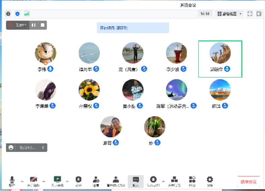The width and height of the screenshot is (265, 191).
Task: Pause the ongoing recording
Action: pos(34,25)
